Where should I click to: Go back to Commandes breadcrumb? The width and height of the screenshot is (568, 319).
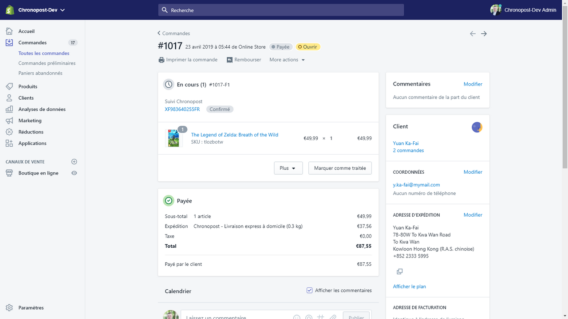(174, 33)
